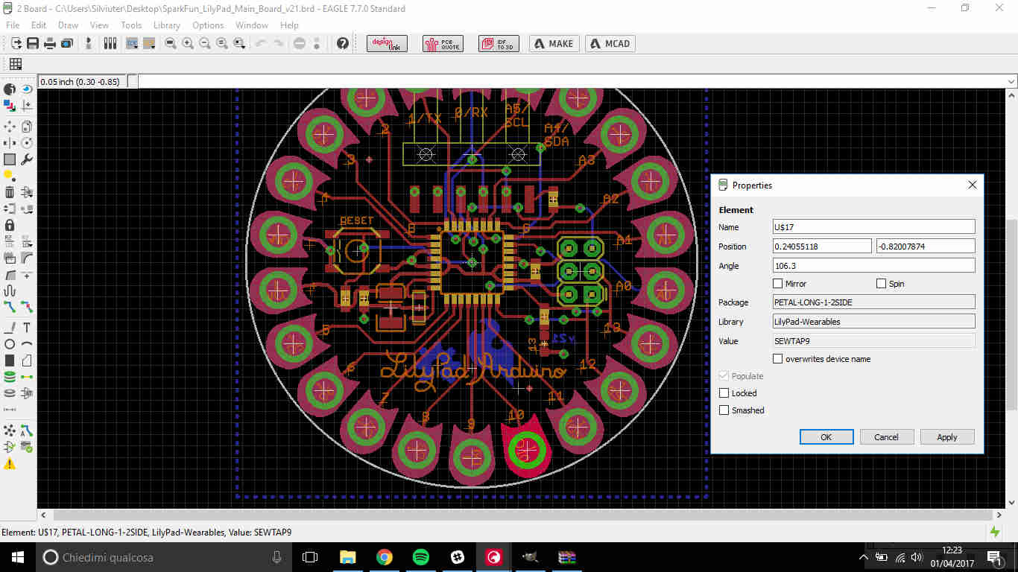
Task: Select the Info tool in left toolbar
Action: (x=10, y=89)
